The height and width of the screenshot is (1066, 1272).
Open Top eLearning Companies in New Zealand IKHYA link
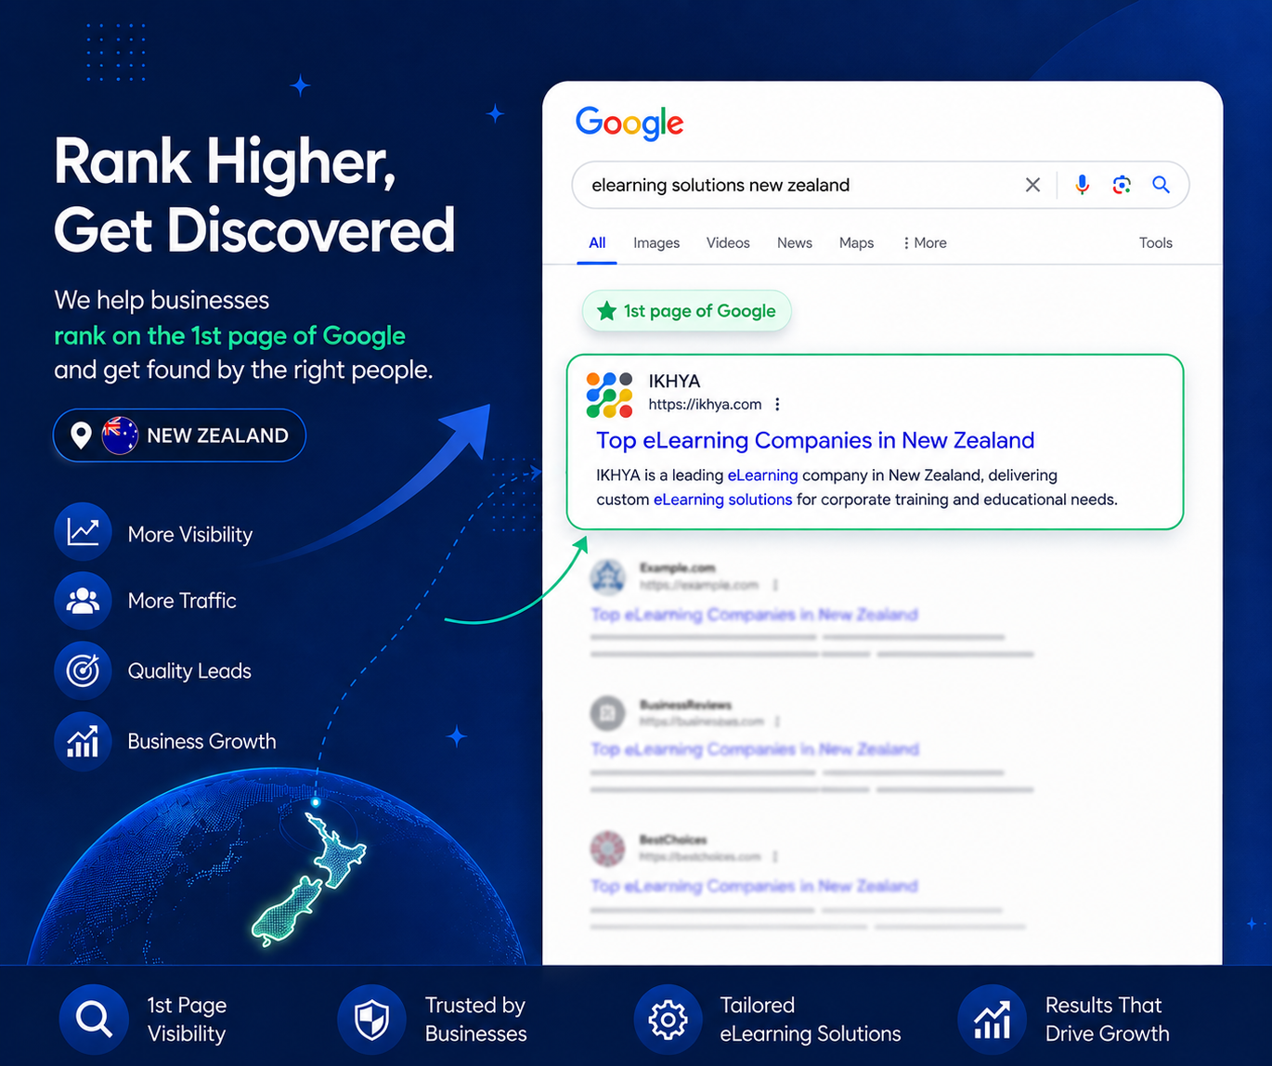pos(815,440)
